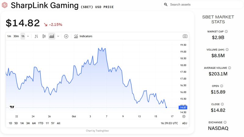
Task: Toggle the 1h interval button
Action: 23,36
